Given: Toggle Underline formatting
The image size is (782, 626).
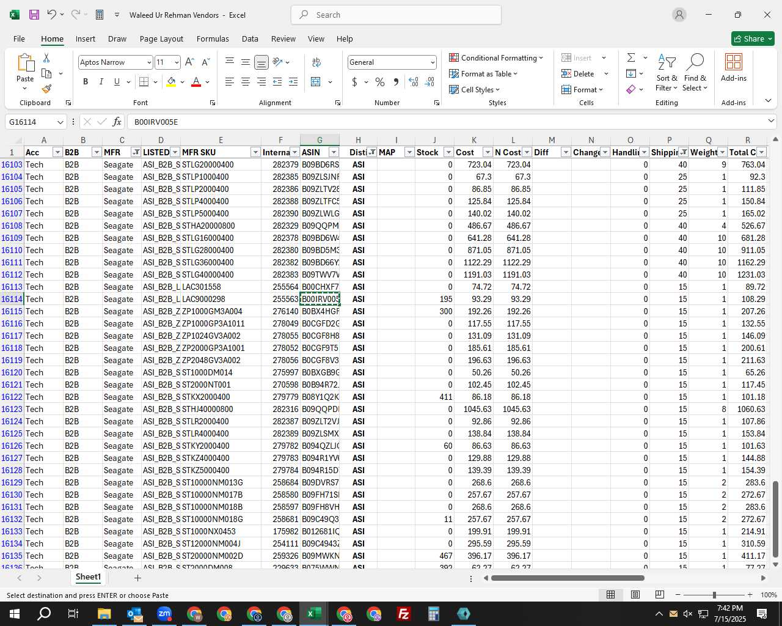Looking at the screenshot, I should [x=117, y=82].
